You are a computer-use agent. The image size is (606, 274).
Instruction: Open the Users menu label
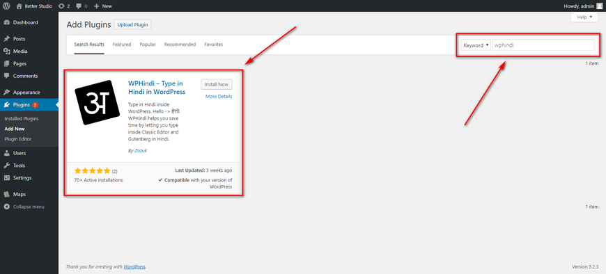point(20,153)
